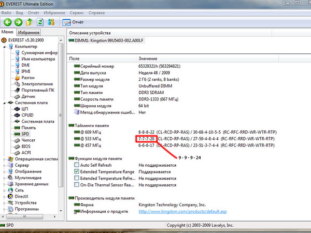Select the Программы tree item
311x233 pixels.
pyautogui.click(x=26, y=209)
